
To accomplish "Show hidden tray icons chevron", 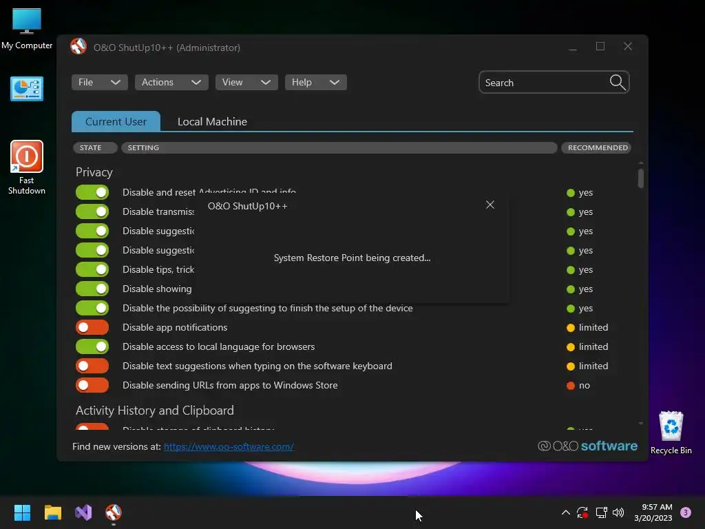I will point(566,512).
